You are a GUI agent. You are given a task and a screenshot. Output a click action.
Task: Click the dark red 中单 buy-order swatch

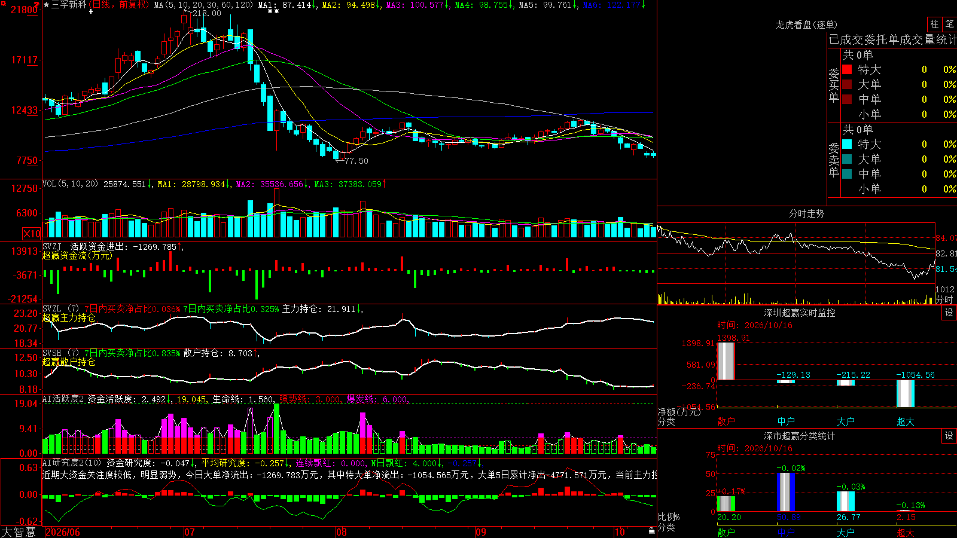[847, 99]
